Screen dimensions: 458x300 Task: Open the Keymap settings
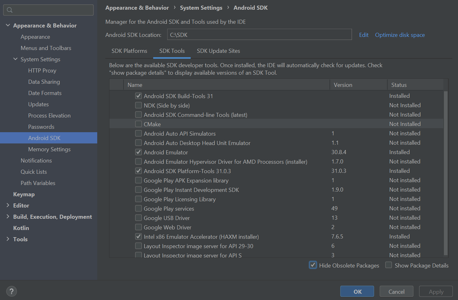click(24, 194)
